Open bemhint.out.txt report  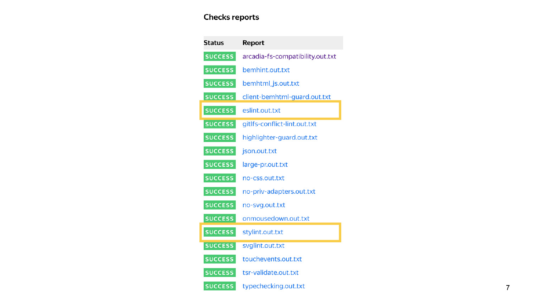[x=266, y=70]
